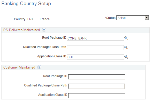Screen dimensions: 151x101
Task: Expand the Status dropdown showing Active
Action: click(133, 18)
